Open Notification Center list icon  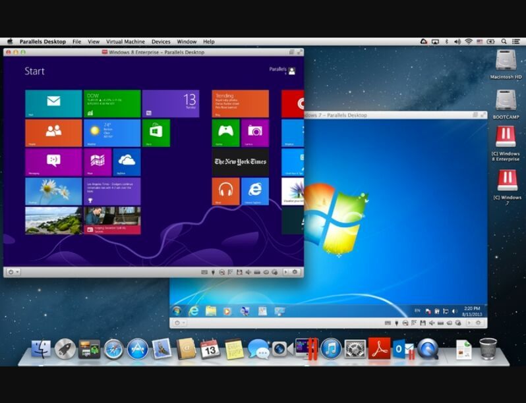point(516,41)
